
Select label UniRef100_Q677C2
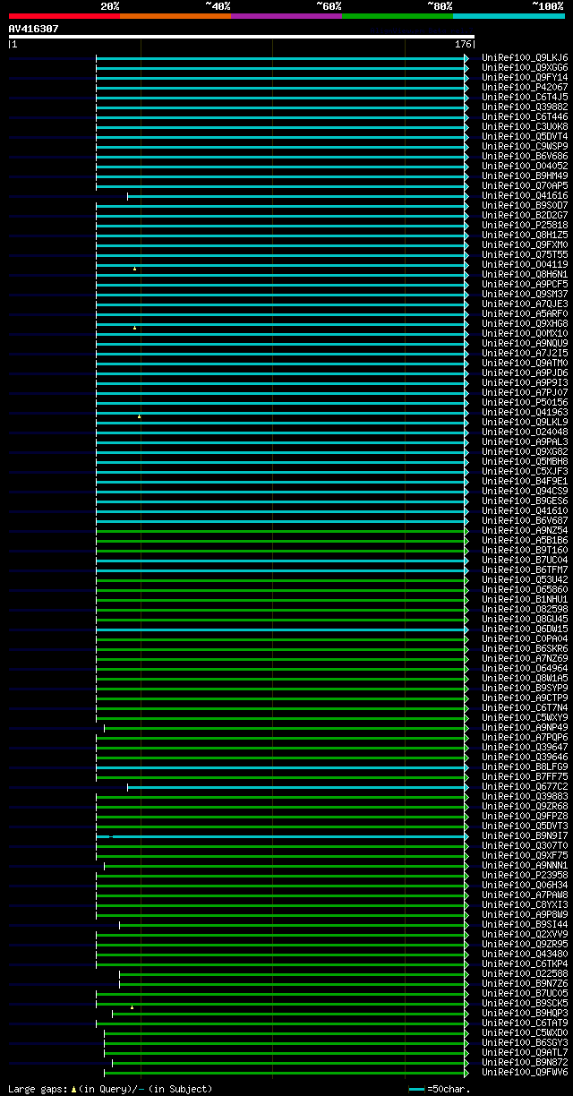point(525,786)
